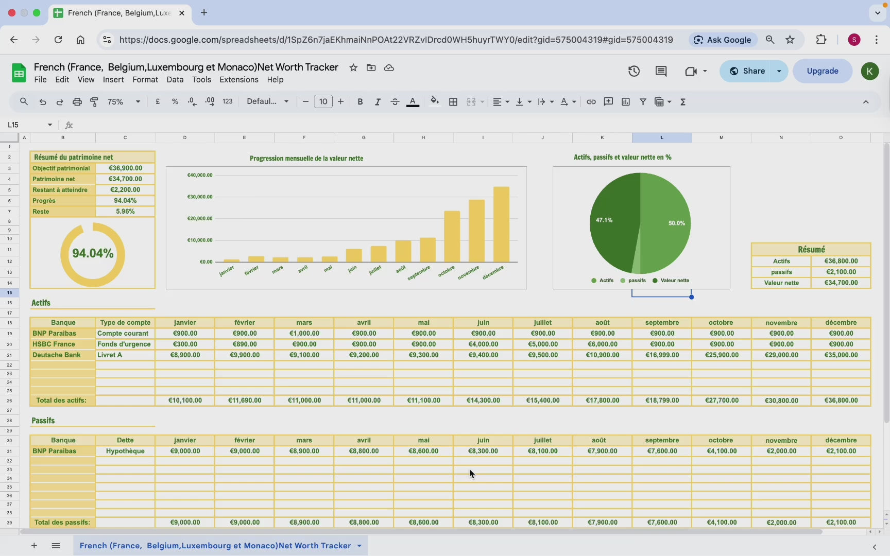The width and height of the screenshot is (890, 556).
Task: Open the comments panel icon
Action: (x=661, y=71)
